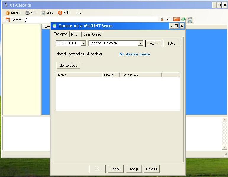Screen dimensions: 228x177
Task: Click the Infos button
Action: (172, 44)
